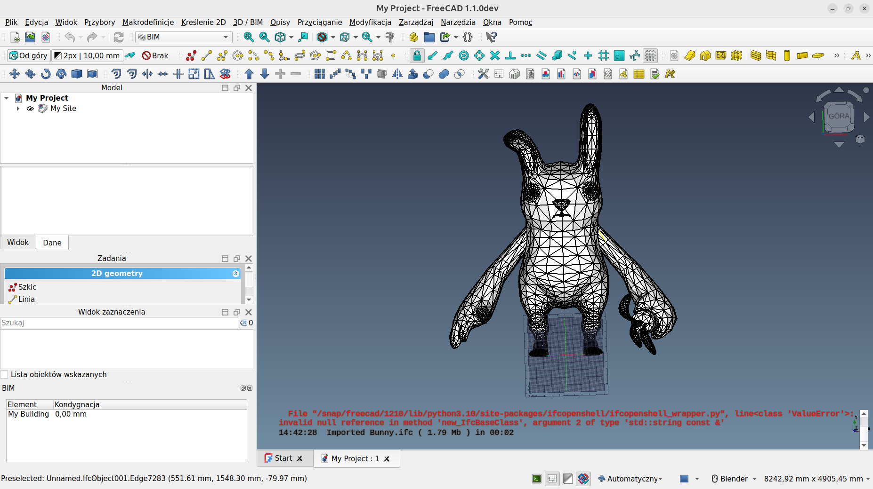Open the dimensions dropdown in the status bar
Screen dimensions: 873x489
point(817,479)
